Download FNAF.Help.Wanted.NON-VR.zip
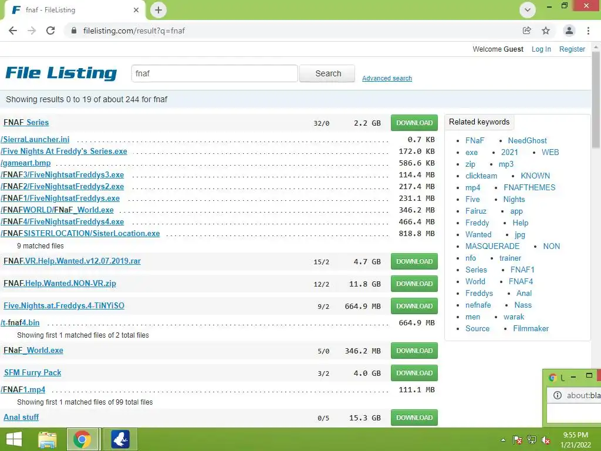 pos(414,284)
